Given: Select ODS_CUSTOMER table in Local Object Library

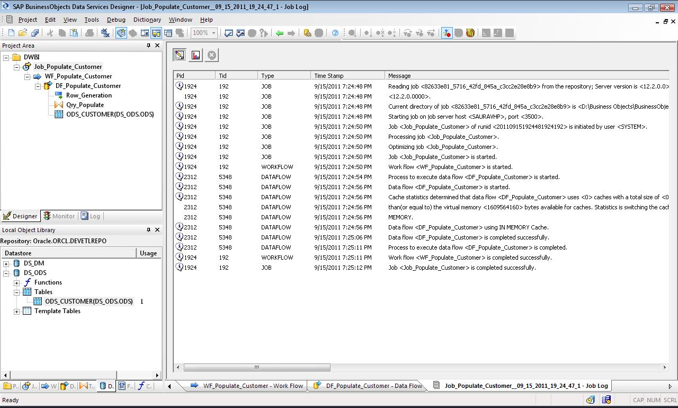Looking at the screenshot, I should coord(88,301).
